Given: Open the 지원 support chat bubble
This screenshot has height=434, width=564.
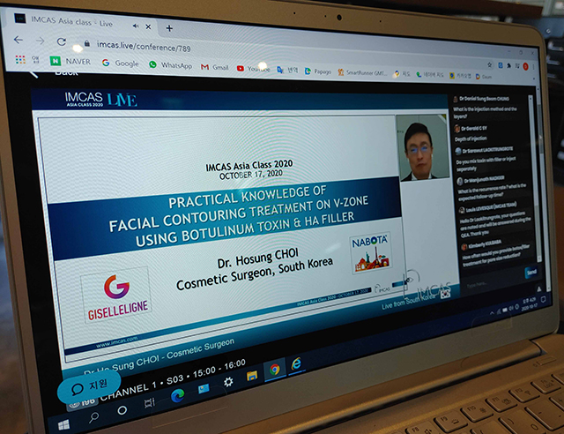Looking at the screenshot, I should [x=88, y=387].
